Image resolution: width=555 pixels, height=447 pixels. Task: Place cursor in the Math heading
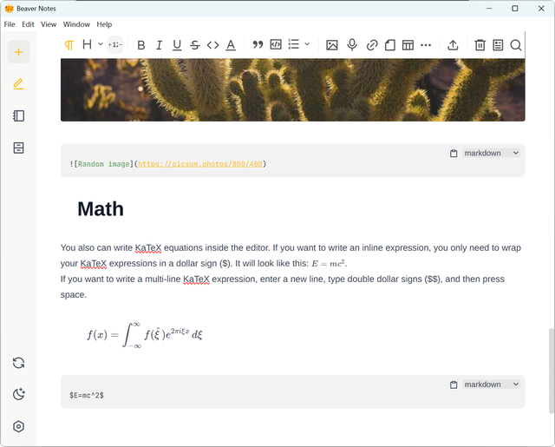click(x=101, y=209)
